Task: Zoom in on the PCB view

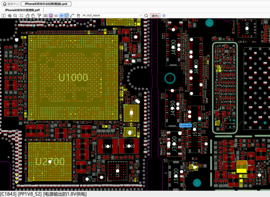Action: coord(10,16)
